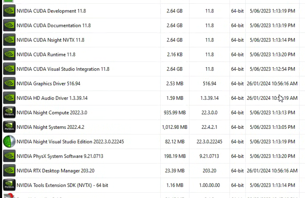Click the 5/06/2023 1:12:54 PM install date
Viewport: 305px width, 198px height.
tap(272, 69)
